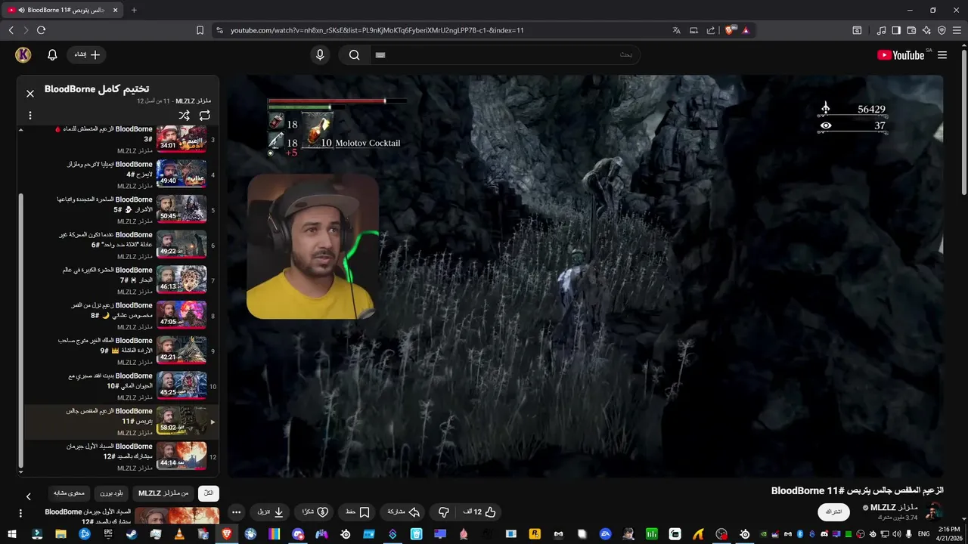Image resolution: width=968 pixels, height=544 pixels.
Task: Reload the page
Action: coord(41,30)
